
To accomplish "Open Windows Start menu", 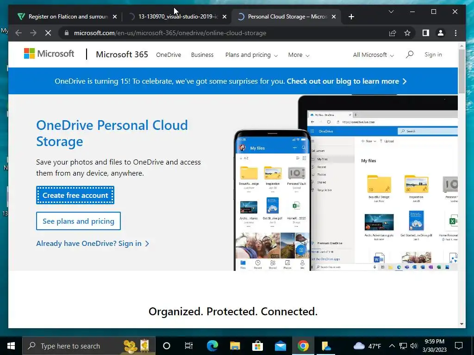I will click(11, 346).
